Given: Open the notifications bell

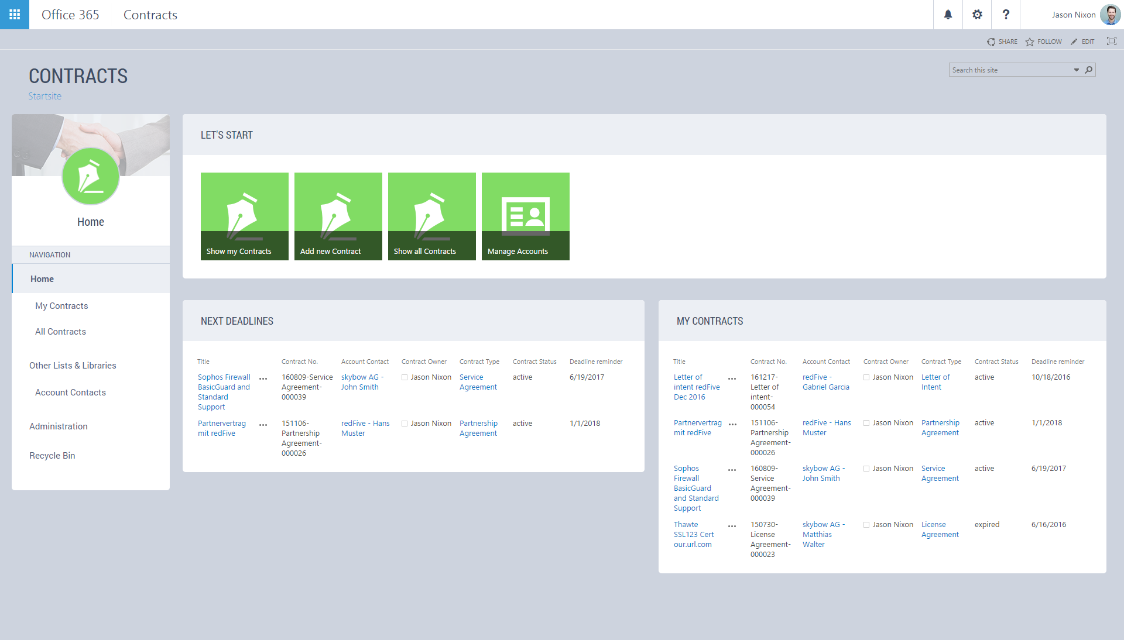Looking at the screenshot, I should pos(948,15).
